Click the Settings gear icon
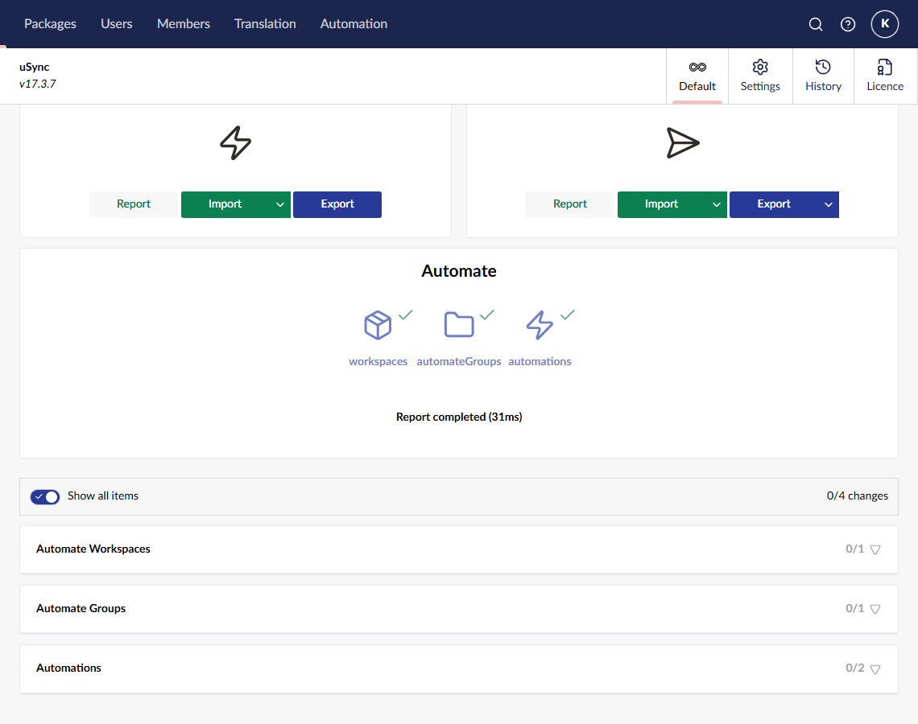Image resolution: width=918 pixels, height=724 pixels. tap(760, 68)
